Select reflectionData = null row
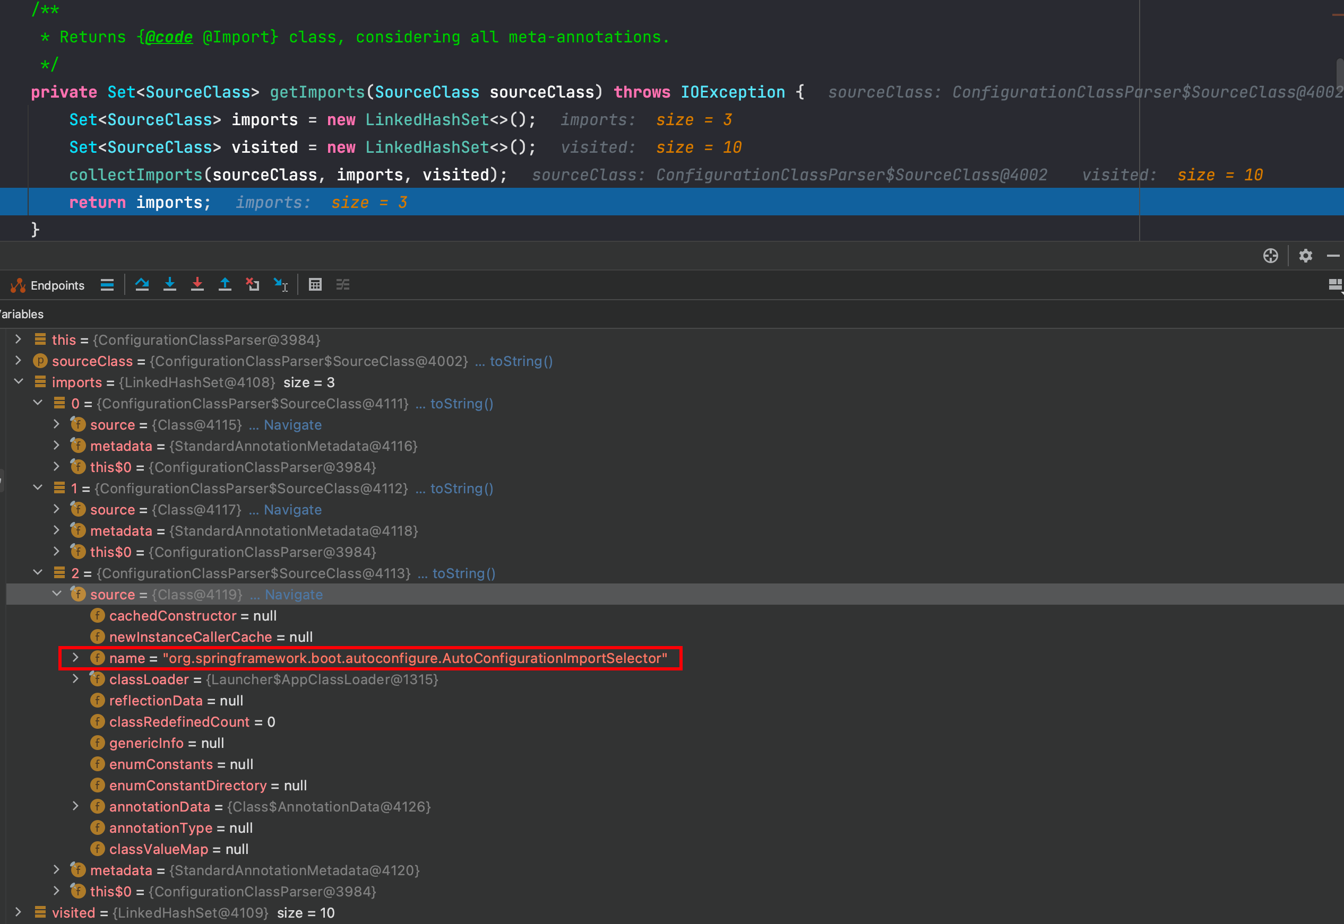 [x=675, y=701]
